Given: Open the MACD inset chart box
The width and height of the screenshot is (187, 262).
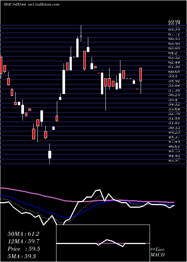Looking at the screenshot, I should click(x=103, y=243).
